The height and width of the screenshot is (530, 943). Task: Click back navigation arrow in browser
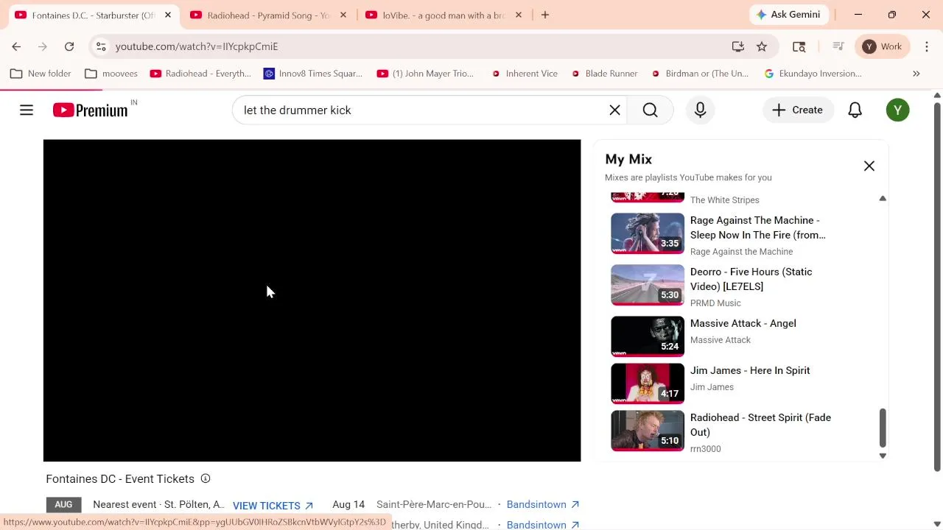(16, 46)
